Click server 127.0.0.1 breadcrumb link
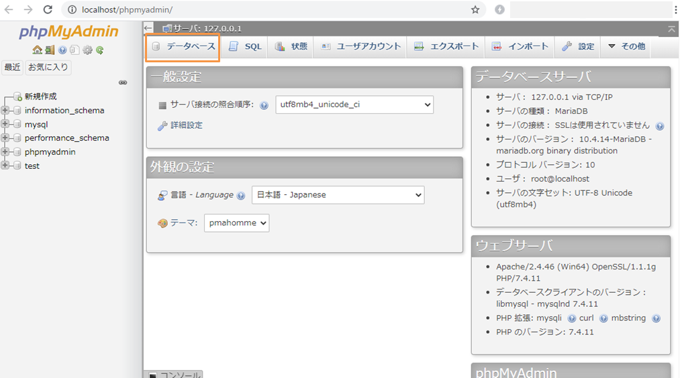Image resolution: width=680 pixels, height=378 pixels. [207, 29]
